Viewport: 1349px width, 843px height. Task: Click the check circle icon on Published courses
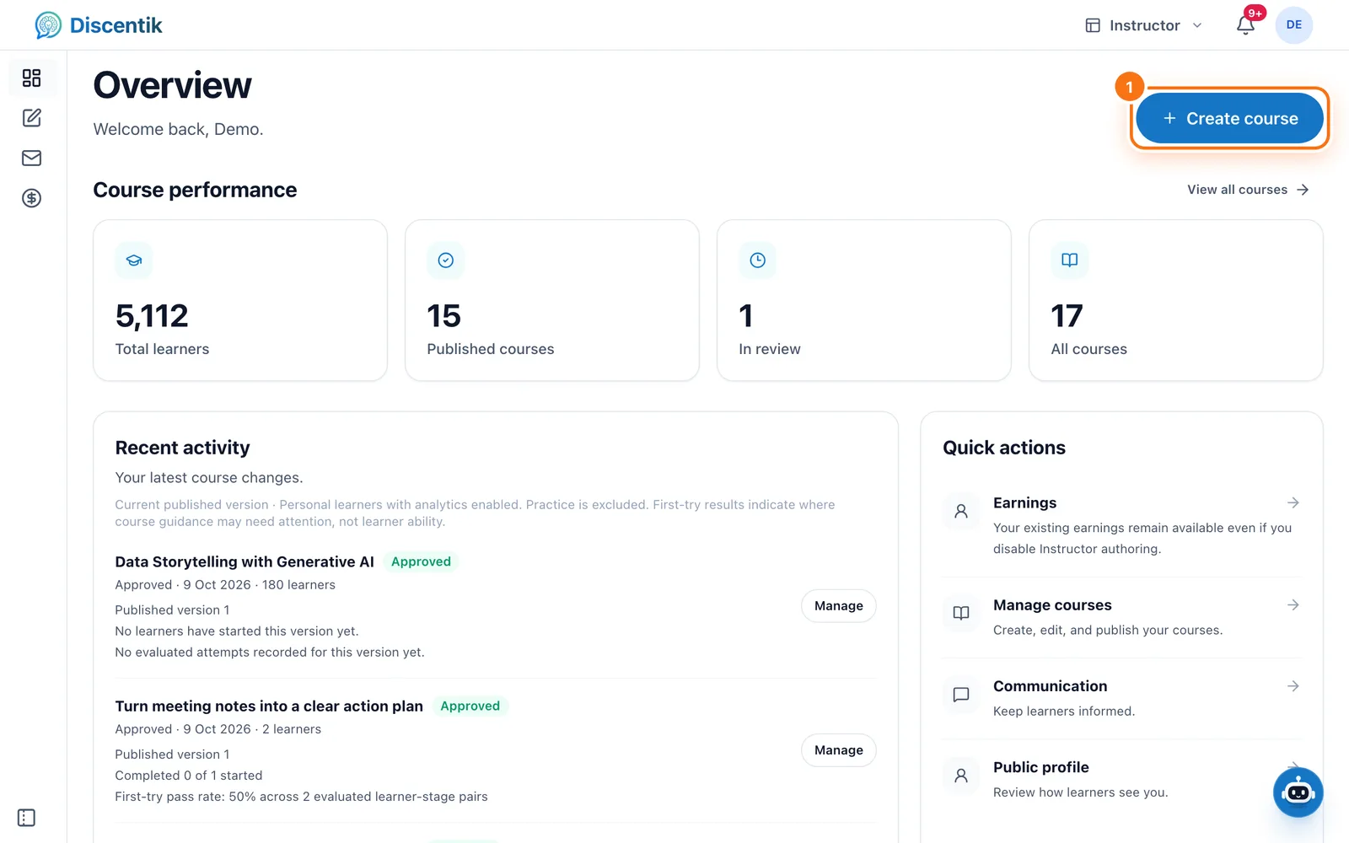[x=446, y=260]
